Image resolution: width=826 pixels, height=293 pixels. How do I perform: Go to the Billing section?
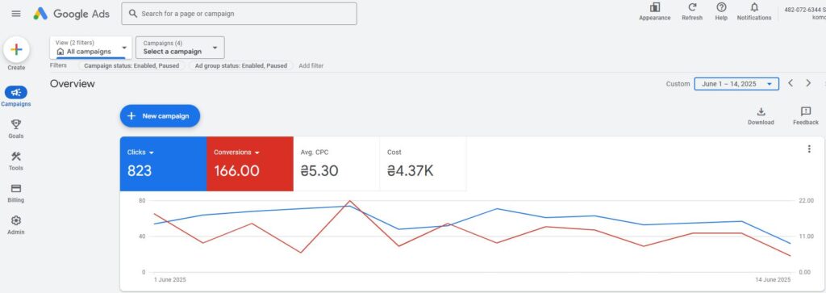16,193
